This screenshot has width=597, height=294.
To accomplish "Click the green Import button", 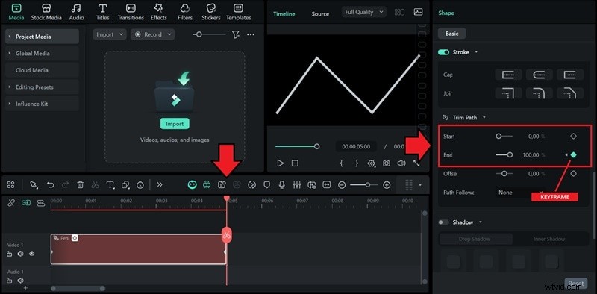I will [x=175, y=124].
